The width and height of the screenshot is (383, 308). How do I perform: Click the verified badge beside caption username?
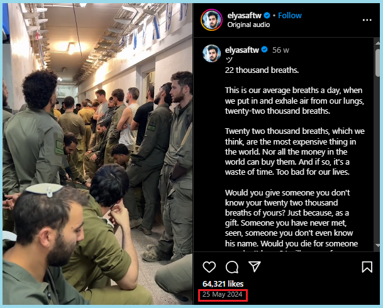point(264,50)
